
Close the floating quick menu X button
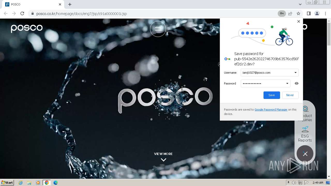click(x=305, y=154)
